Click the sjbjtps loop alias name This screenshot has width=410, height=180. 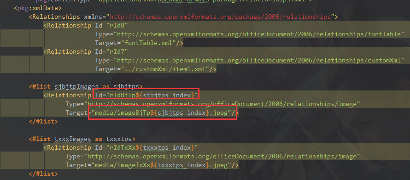126,86
